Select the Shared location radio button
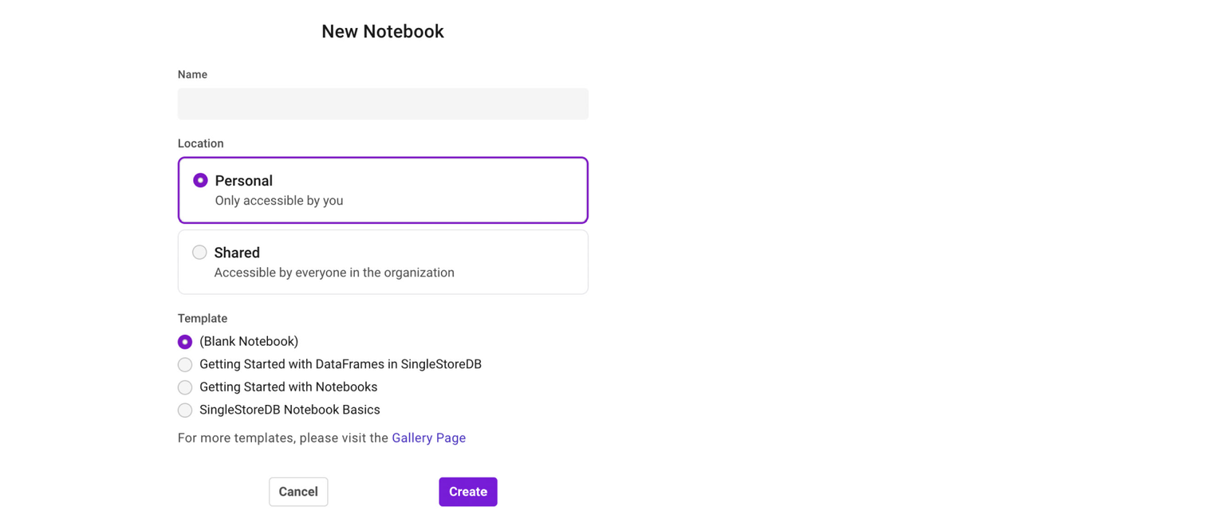This screenshot has height=526, width=1225. tap(199, 253)
